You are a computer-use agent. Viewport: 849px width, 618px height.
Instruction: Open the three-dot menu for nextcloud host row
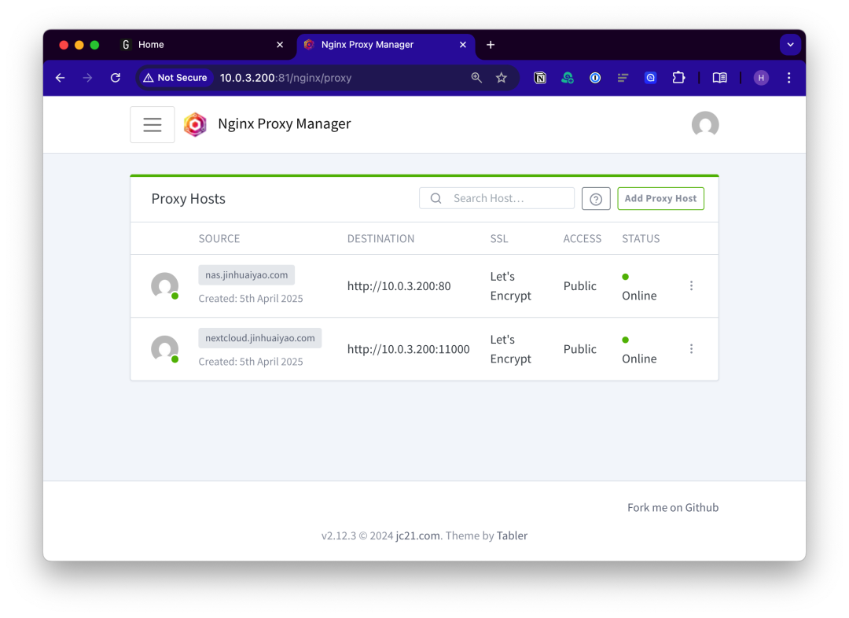pos(691,348)
